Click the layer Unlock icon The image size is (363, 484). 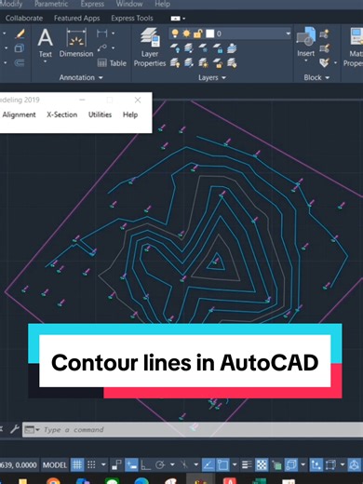click(x=218, y=63)
